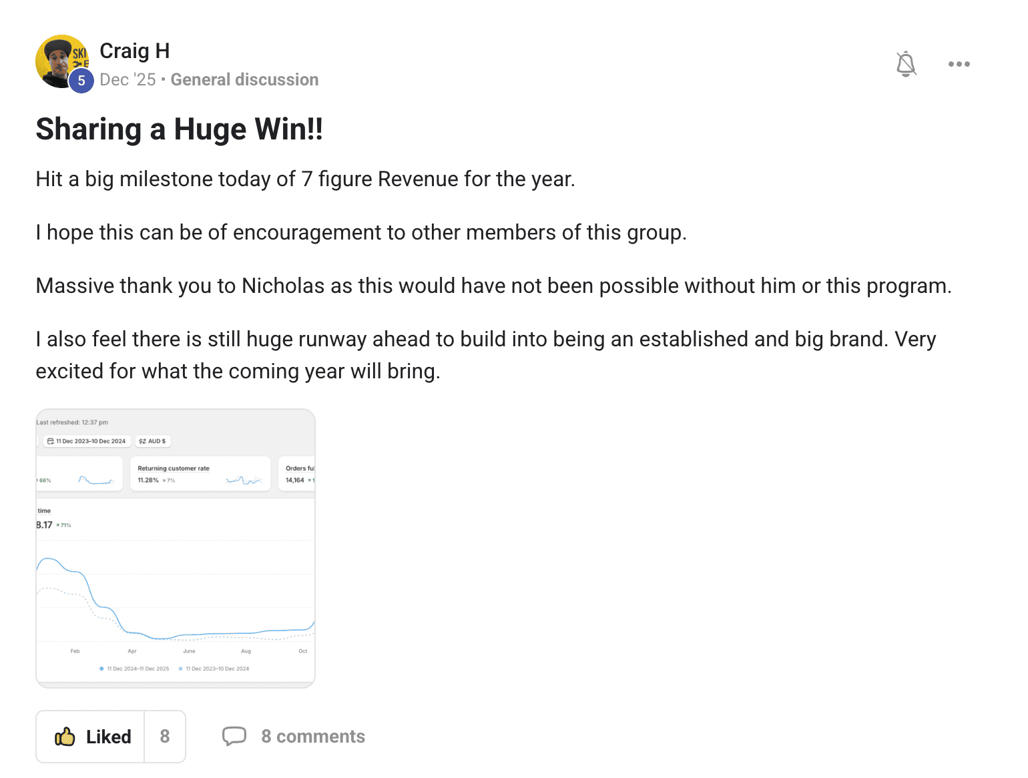The height and width of the screenshot is (778, 1028).
Task: Open the "Sharing a Huge Win!!" post title
Action: click(x=179, y=129)
